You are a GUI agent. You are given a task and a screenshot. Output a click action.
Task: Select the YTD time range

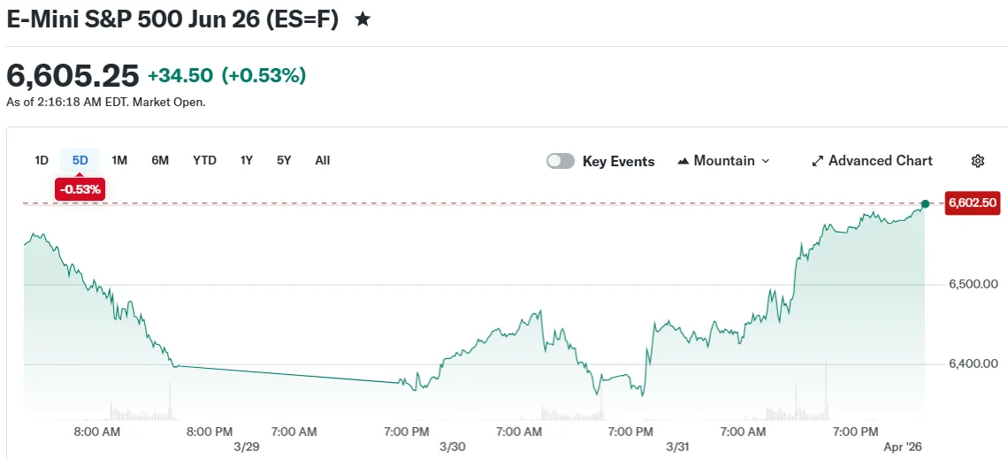tap(204, 160)
